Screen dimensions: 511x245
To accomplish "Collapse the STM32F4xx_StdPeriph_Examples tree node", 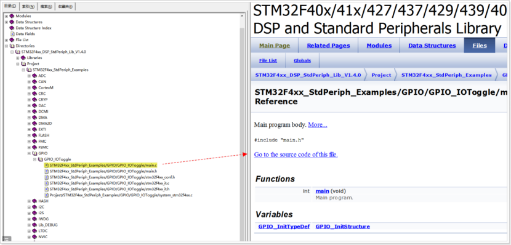I will coord(23,70).
